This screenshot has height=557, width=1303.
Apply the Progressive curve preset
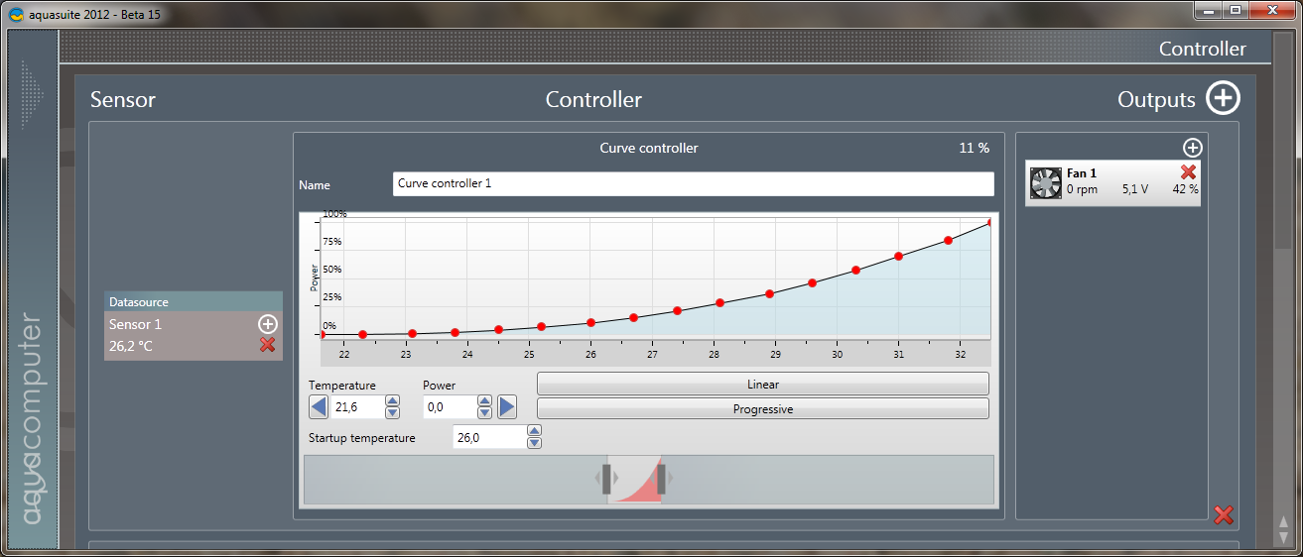tap(762, 408)
